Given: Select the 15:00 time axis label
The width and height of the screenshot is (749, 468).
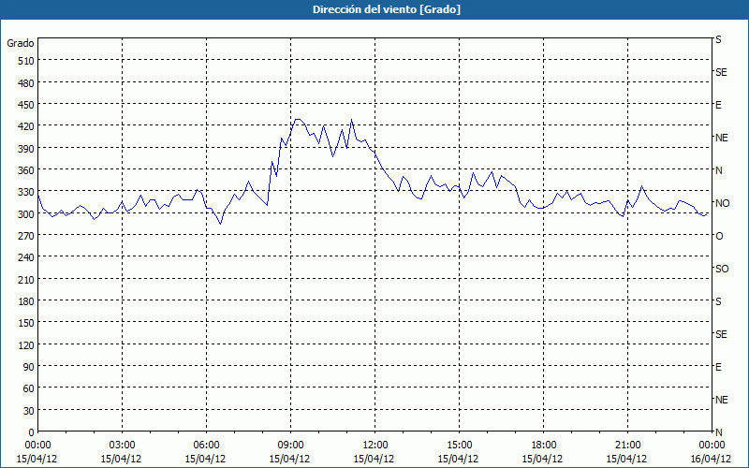Looking at the screenshot, I should point(459,446).
